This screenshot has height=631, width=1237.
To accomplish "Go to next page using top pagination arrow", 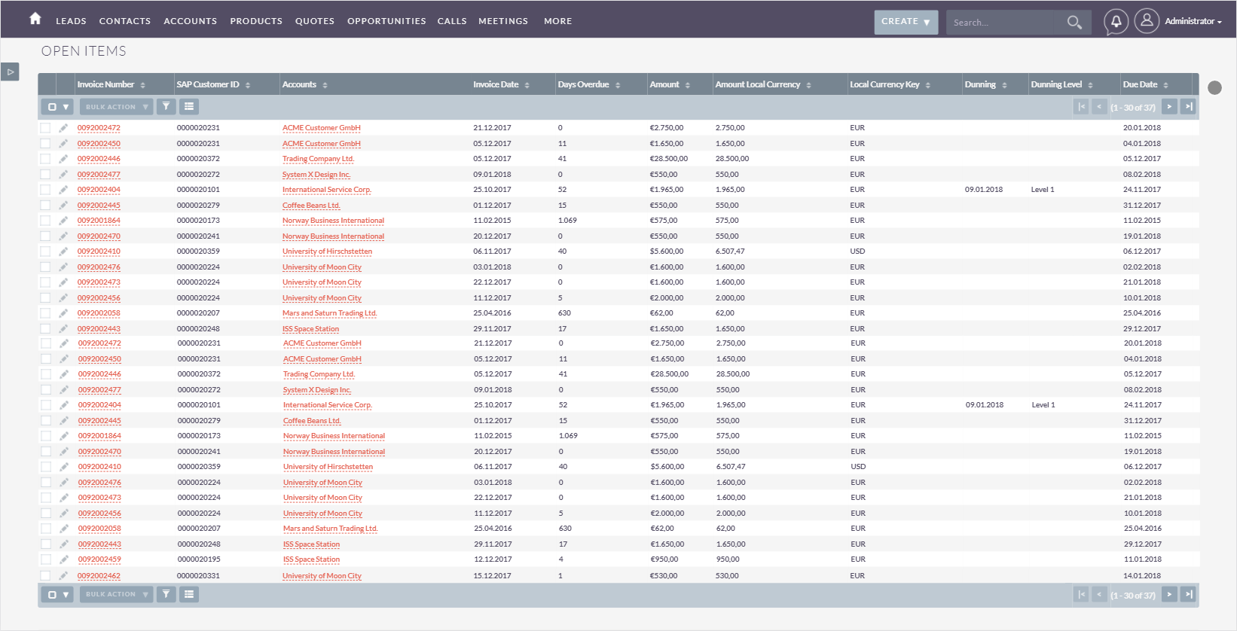I will pos(1169,107).
